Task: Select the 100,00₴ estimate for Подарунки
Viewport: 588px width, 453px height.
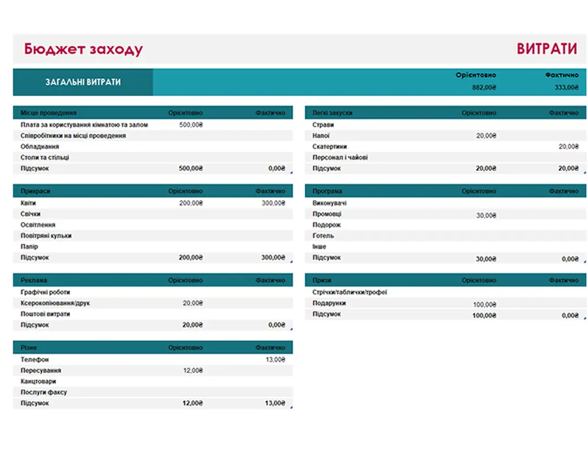Action: pyautogui.click(x=484, y=304)
